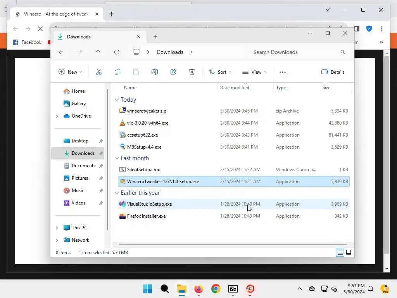Click the blue shield extension in Chrome
This screenshot has height=298, width=397.
(369, 29)
